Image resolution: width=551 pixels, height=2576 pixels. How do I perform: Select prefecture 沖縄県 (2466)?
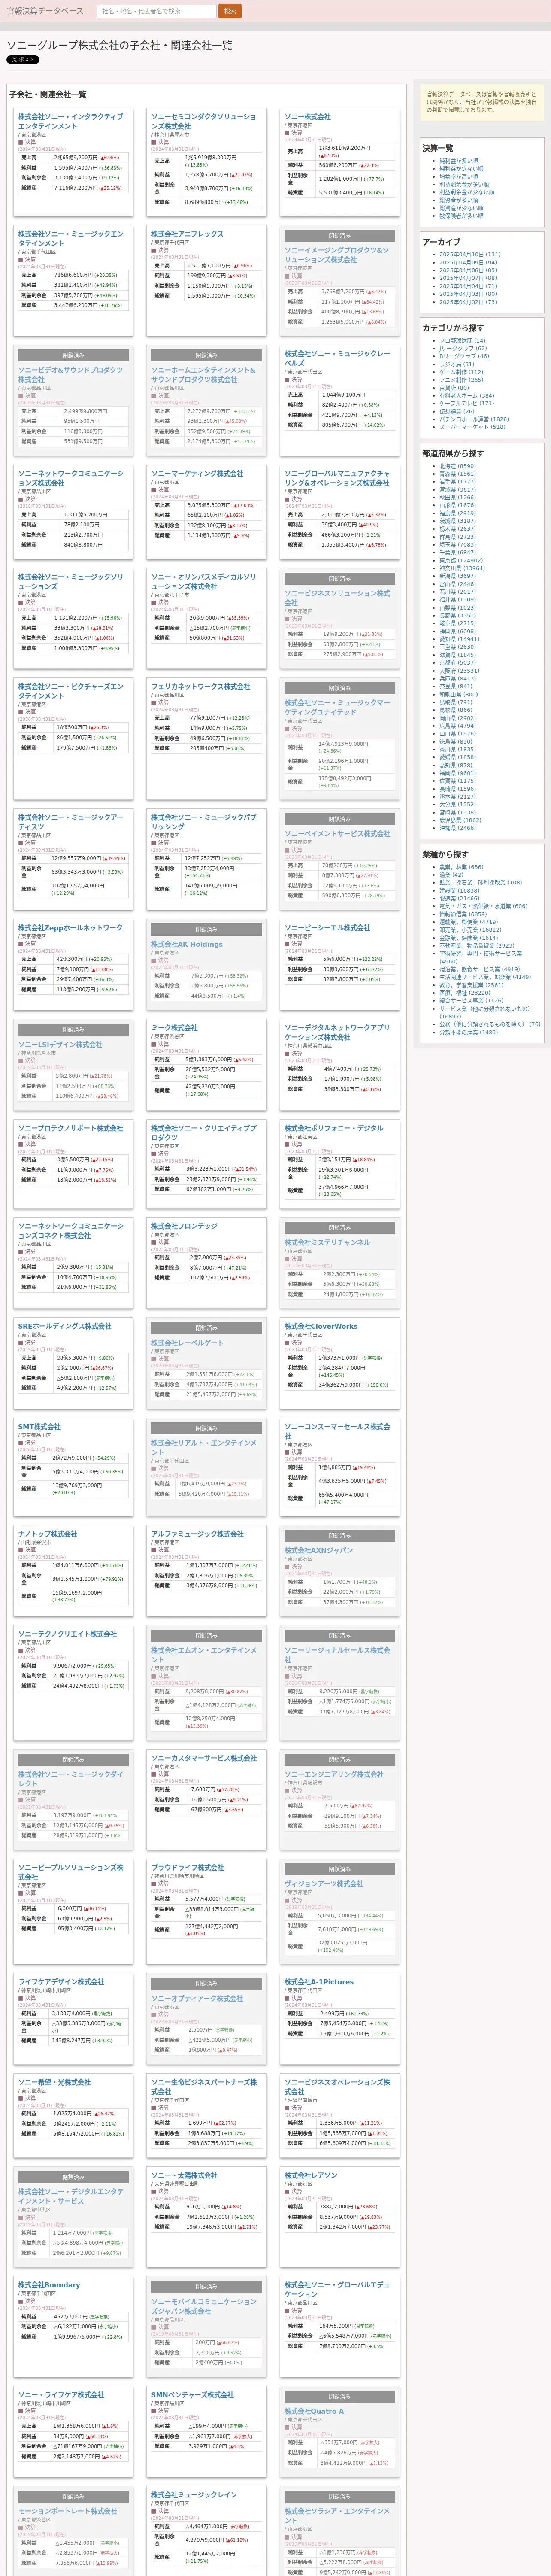458,828
